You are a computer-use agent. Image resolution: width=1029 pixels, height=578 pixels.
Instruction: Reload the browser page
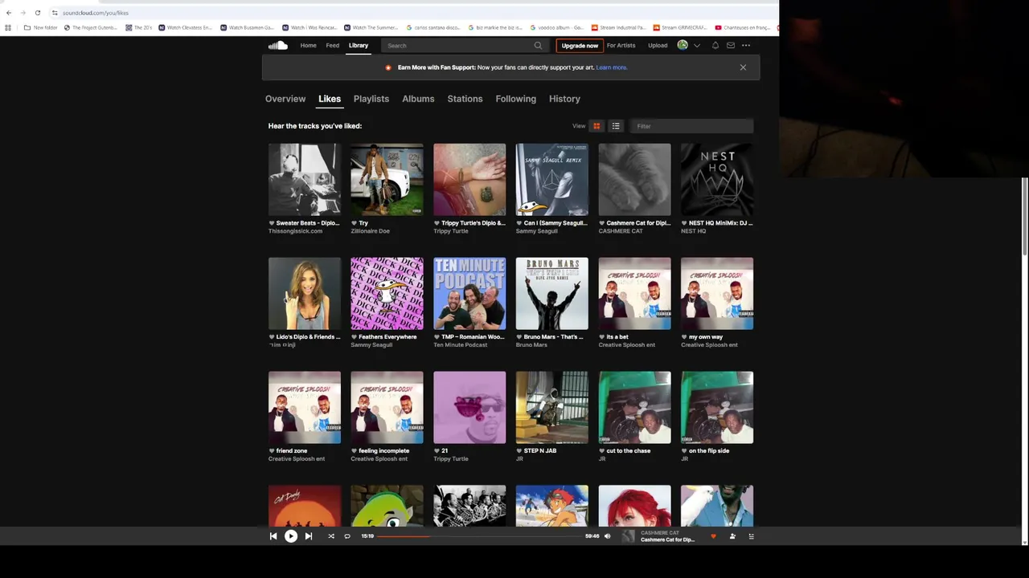[37, 13]
